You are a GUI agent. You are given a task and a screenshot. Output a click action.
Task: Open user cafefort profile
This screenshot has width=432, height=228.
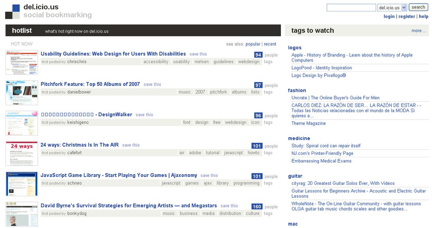(75, 153)
